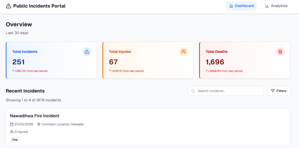
Task: Click the injured people icon on incident
Action: click(x=12, y=132)
